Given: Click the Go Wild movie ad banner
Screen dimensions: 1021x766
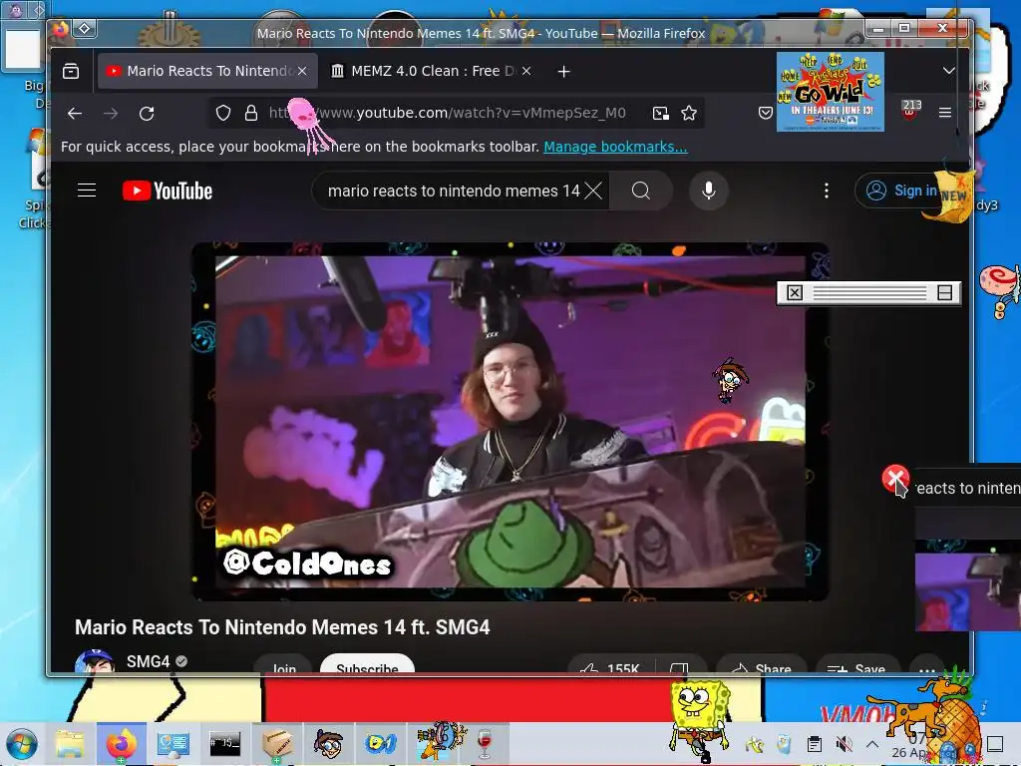Looking at the screenshot, I should tap(831, 92).
